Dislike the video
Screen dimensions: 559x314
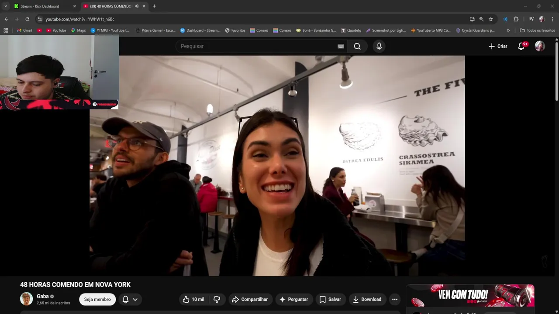click(x=217, y=299)
